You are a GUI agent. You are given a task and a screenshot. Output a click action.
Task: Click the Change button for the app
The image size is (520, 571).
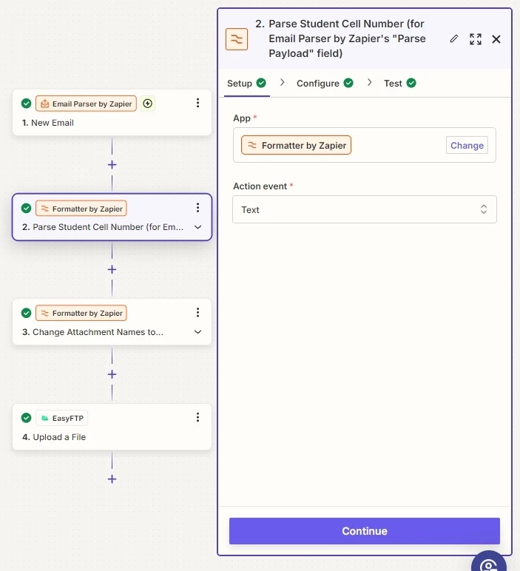point(467,145)
